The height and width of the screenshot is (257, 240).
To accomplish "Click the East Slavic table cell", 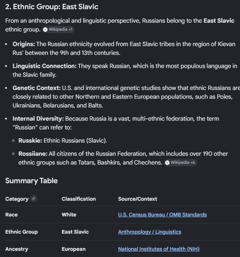I will (x=75, y=232).
